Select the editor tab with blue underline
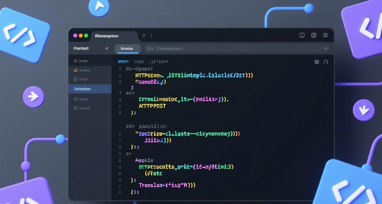The image size is (382, 204). click(x=128, y=49)
